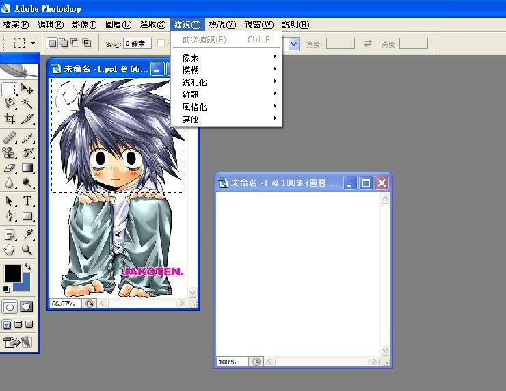This screenshot has height=391, width=506.
Task: Switch to Quick Mask editing mode
Action: 27,307
